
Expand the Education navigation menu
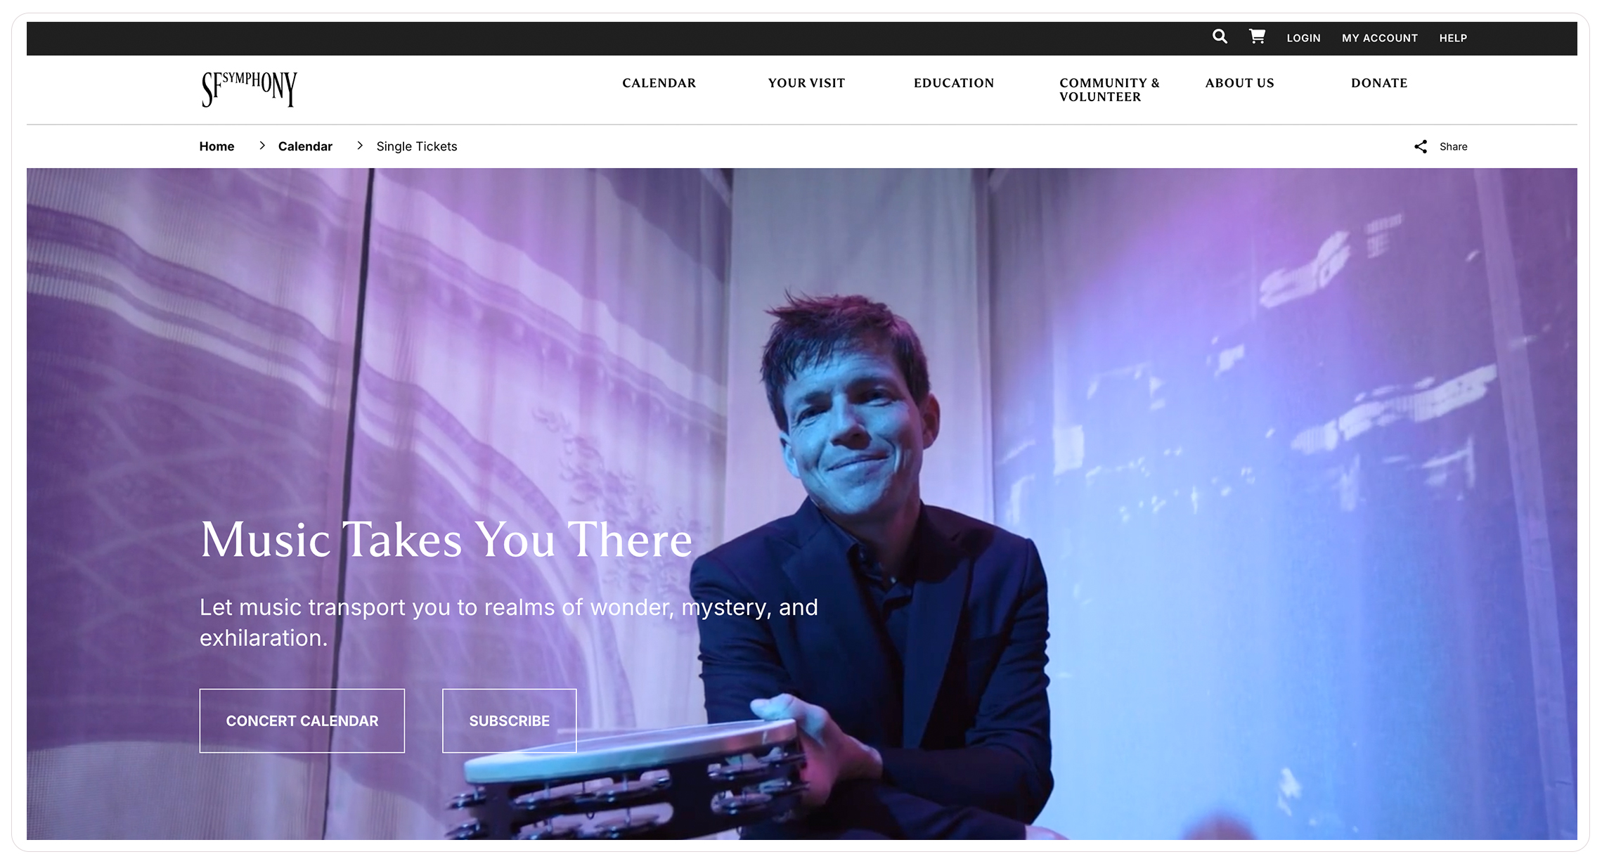[x=954, y=83]
